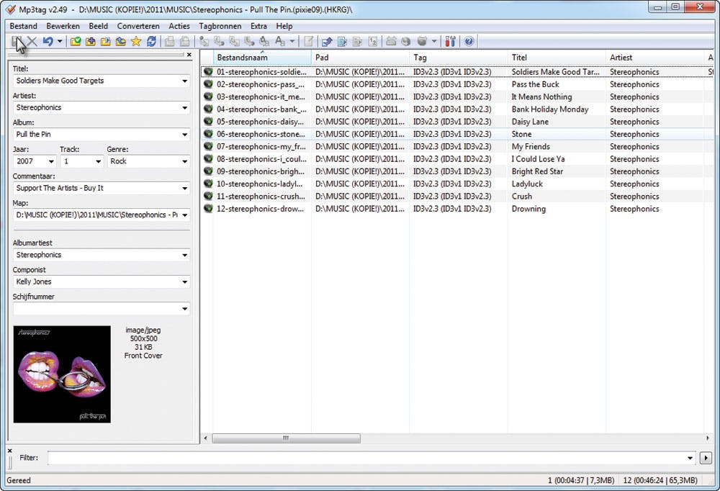Open the Tagbronnen menu
The height and width of the screenshot is (491, 720).
click(220, 26)
